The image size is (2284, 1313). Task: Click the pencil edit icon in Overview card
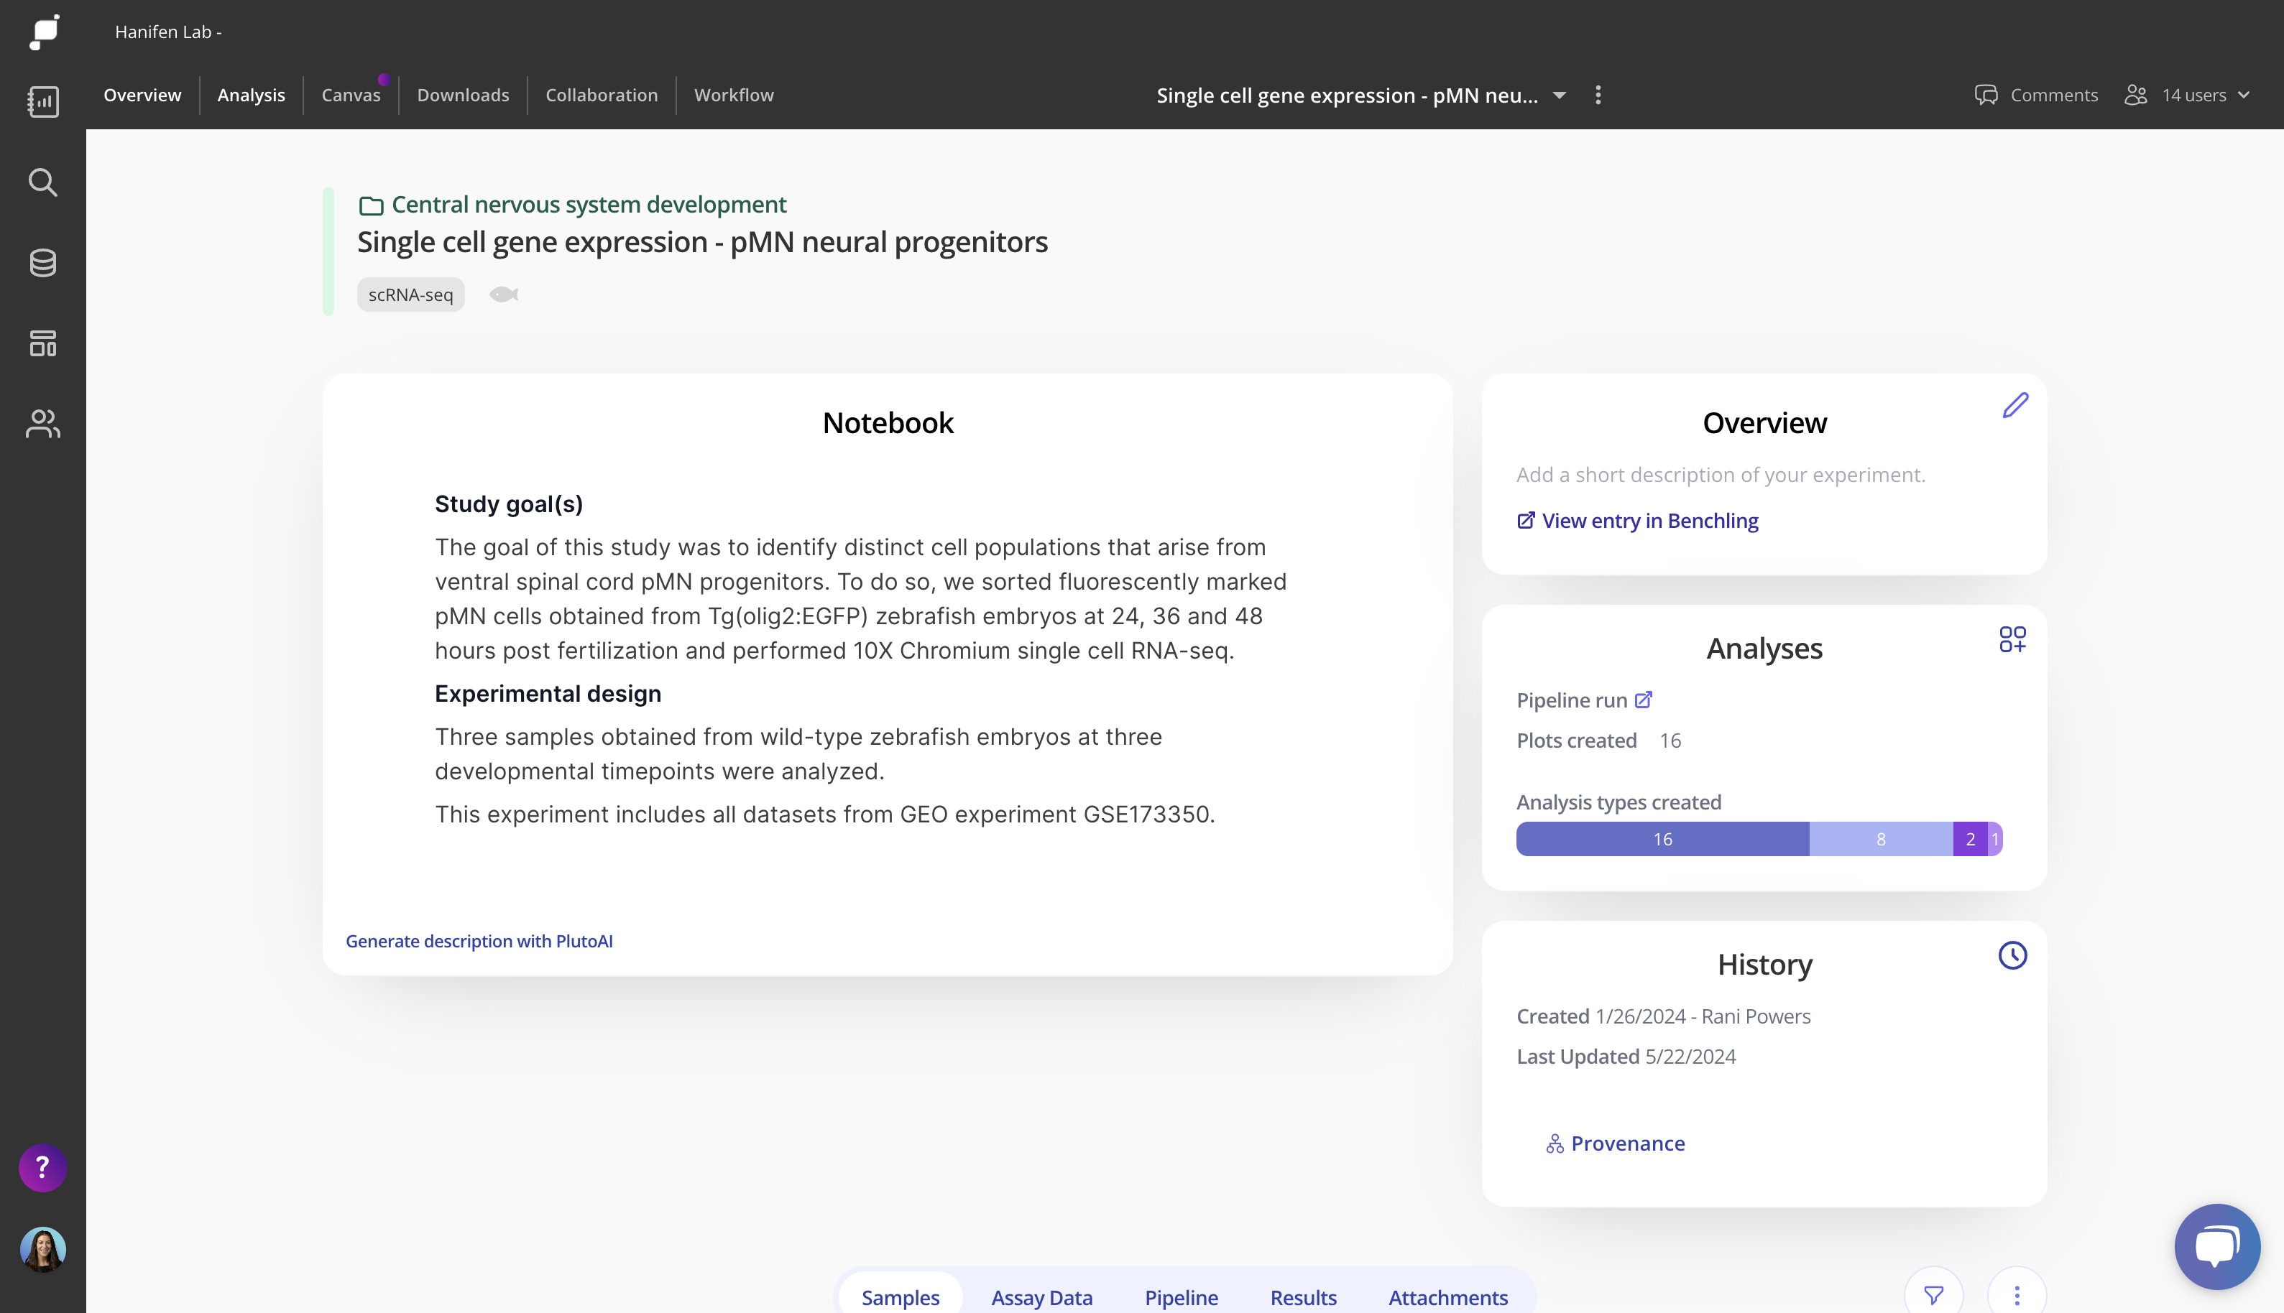(2014, 405)
